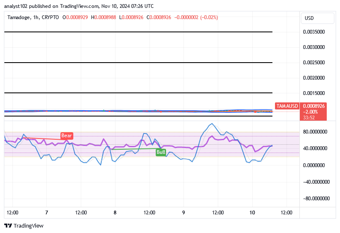The width and height of the screenshot is (340, 233).
Task: Click the −80.0000000 oscillator axis label
Action: [316, 199]
